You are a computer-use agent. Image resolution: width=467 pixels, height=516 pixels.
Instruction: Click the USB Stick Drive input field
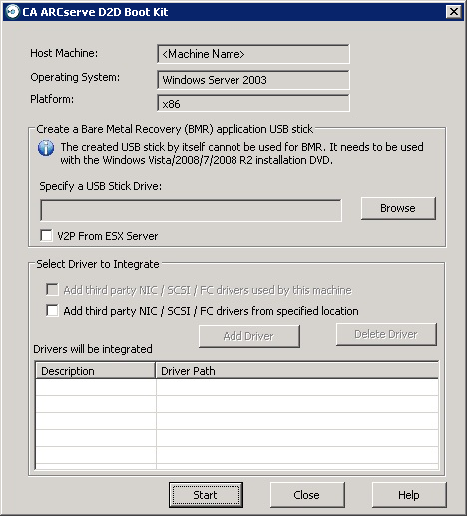click(x=191, y=210)
